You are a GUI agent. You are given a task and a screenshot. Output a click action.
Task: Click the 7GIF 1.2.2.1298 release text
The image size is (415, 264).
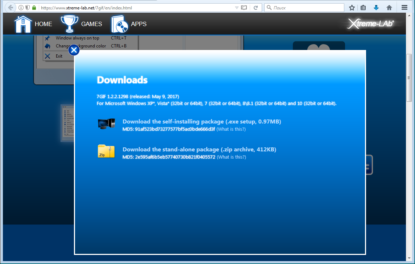[138, 97]
